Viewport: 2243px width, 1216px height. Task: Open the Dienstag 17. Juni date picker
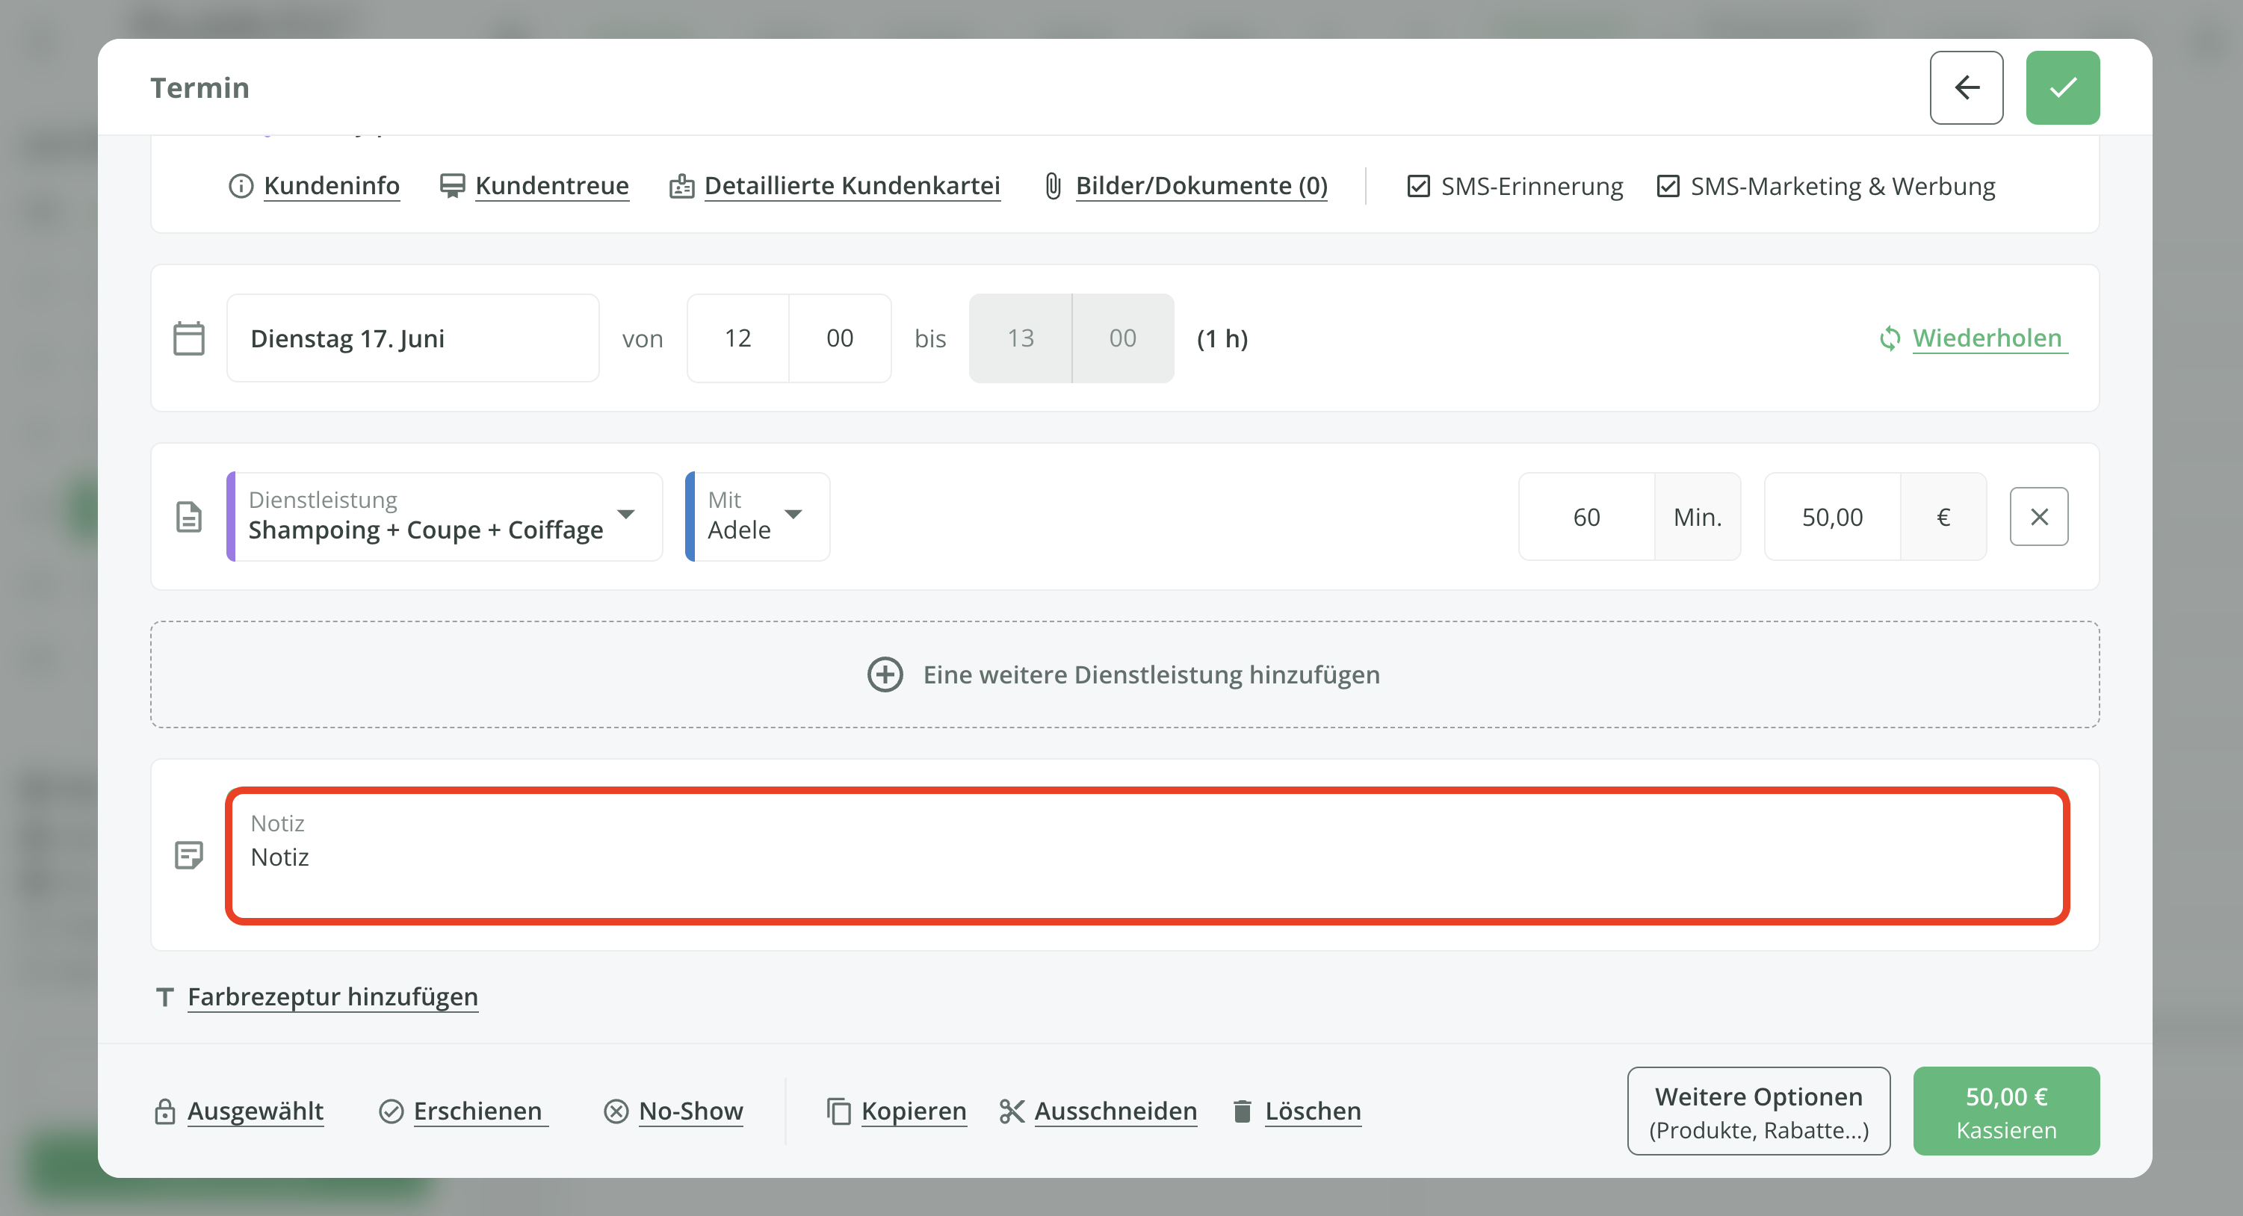tap(412, 338)
